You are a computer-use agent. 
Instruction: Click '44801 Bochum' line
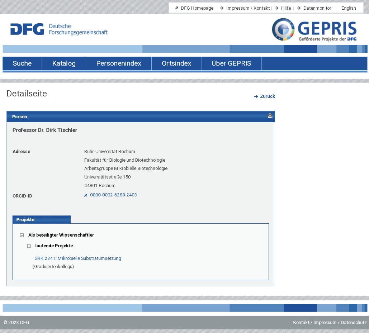[x=100, y=186]
